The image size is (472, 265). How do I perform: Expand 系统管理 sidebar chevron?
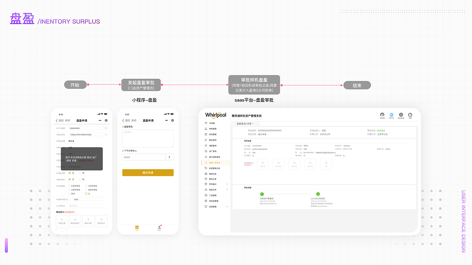coord(227,206)
